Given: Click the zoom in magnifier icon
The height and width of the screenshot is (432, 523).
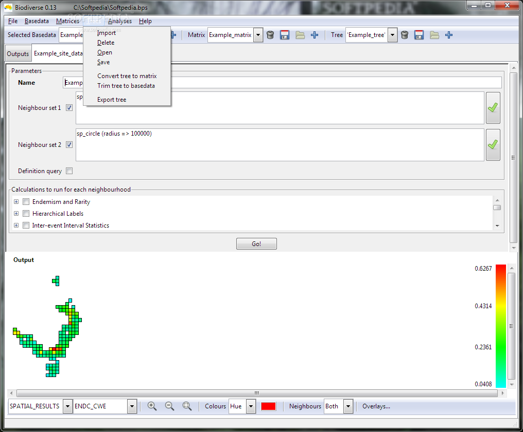Looking at the screenshot, I should coord(152,406).
